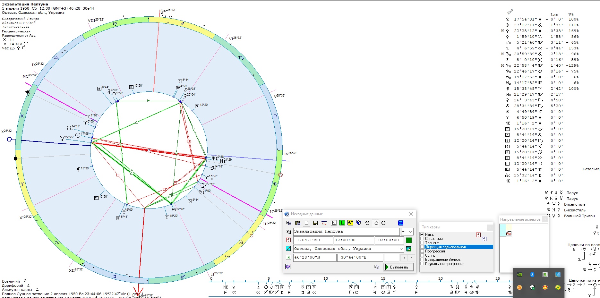Click the yellow H icon

[350, 223]
